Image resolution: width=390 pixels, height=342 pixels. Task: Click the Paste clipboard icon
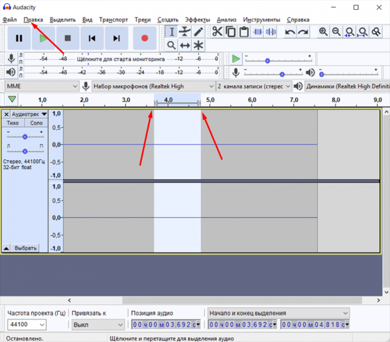tap(244, 32)
